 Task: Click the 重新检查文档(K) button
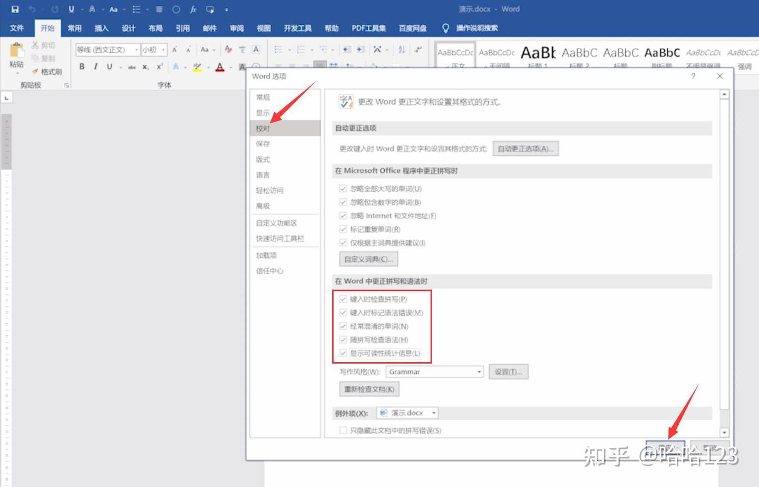pos(369,389)
